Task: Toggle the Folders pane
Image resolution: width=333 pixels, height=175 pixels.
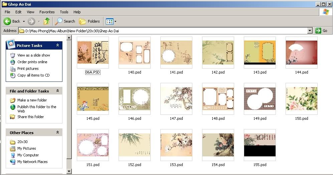Action: [x=90, y=21]
